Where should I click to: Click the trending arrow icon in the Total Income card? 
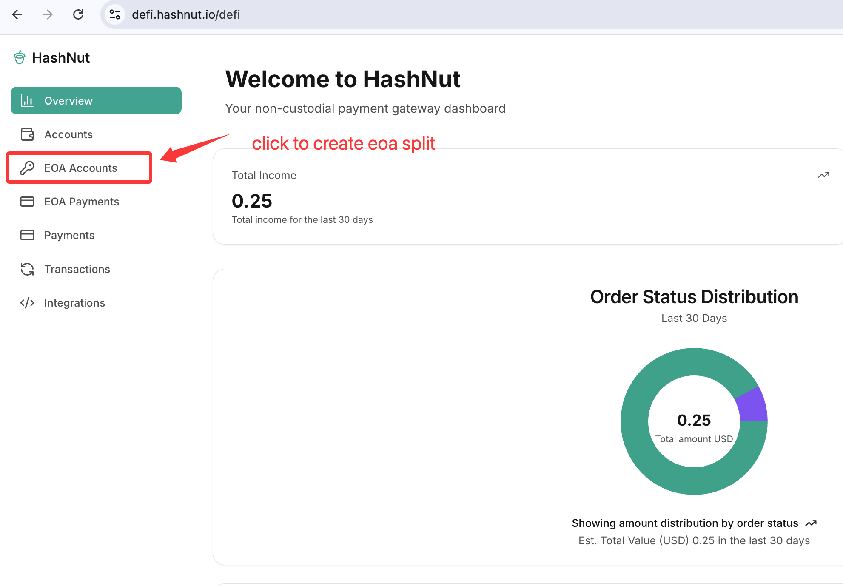[x=823, y=175]
